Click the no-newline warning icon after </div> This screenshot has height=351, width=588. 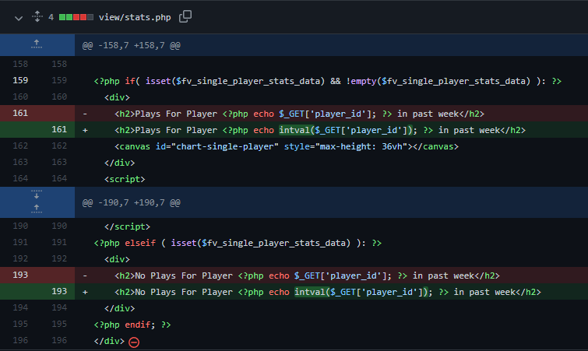[134, 342]
